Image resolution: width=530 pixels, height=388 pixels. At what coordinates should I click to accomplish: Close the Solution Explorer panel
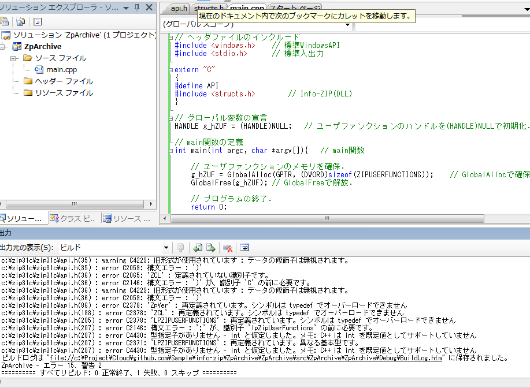pyautogui.click(x=149, y=8)
